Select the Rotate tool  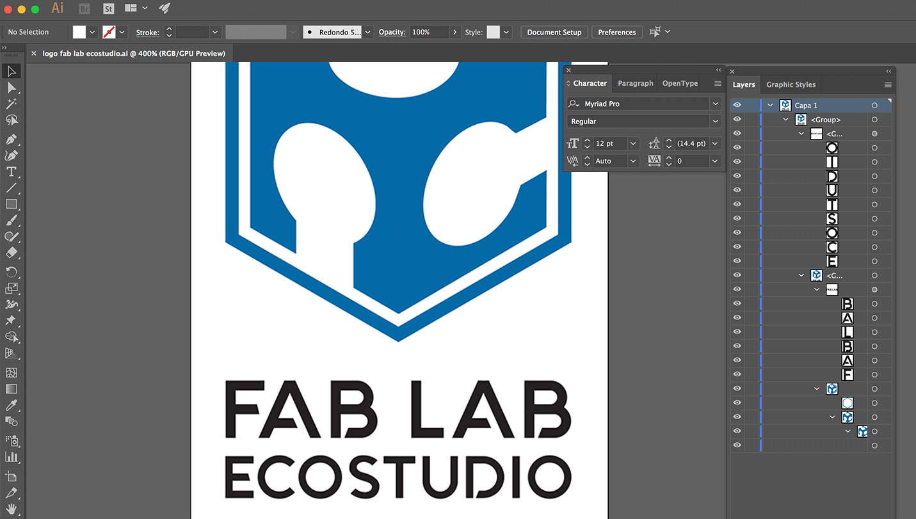[11, 273]
